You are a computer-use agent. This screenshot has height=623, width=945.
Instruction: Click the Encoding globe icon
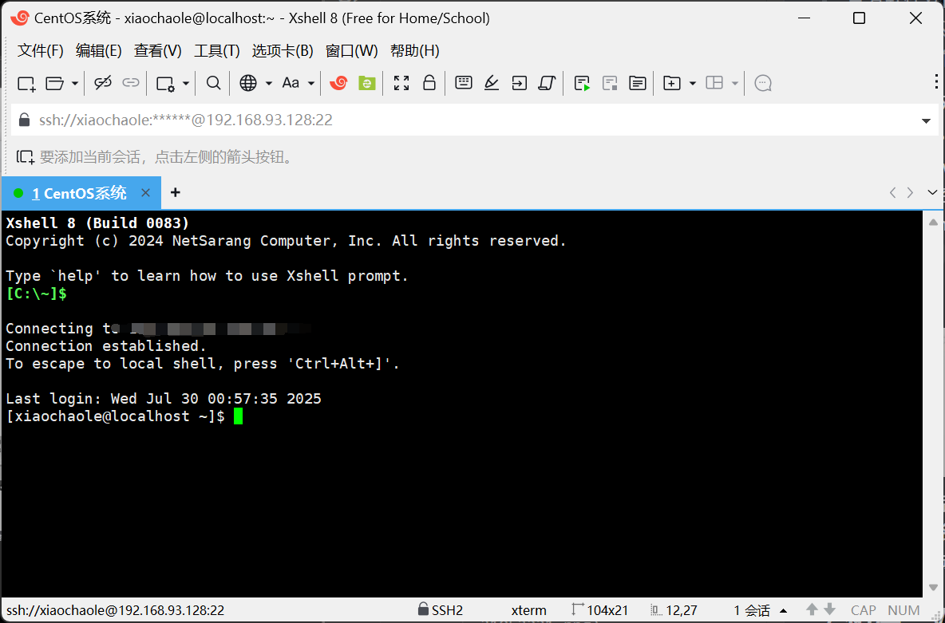(x=248, y=83)
